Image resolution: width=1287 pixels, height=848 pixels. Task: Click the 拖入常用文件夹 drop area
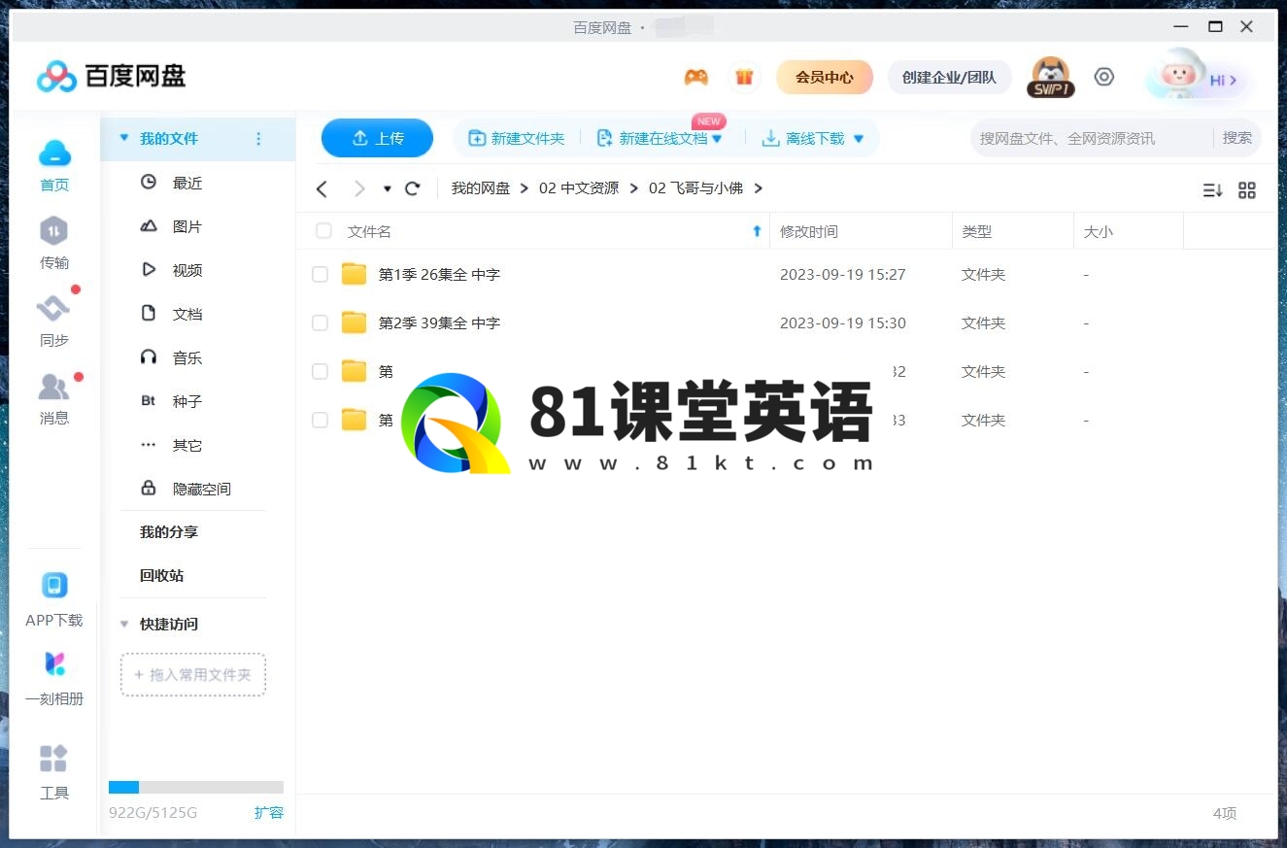tap(193, 674)
